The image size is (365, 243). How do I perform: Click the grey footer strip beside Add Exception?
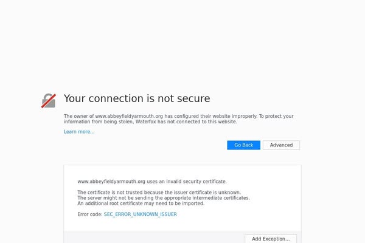pyautogui.click(x=152, y=237)
